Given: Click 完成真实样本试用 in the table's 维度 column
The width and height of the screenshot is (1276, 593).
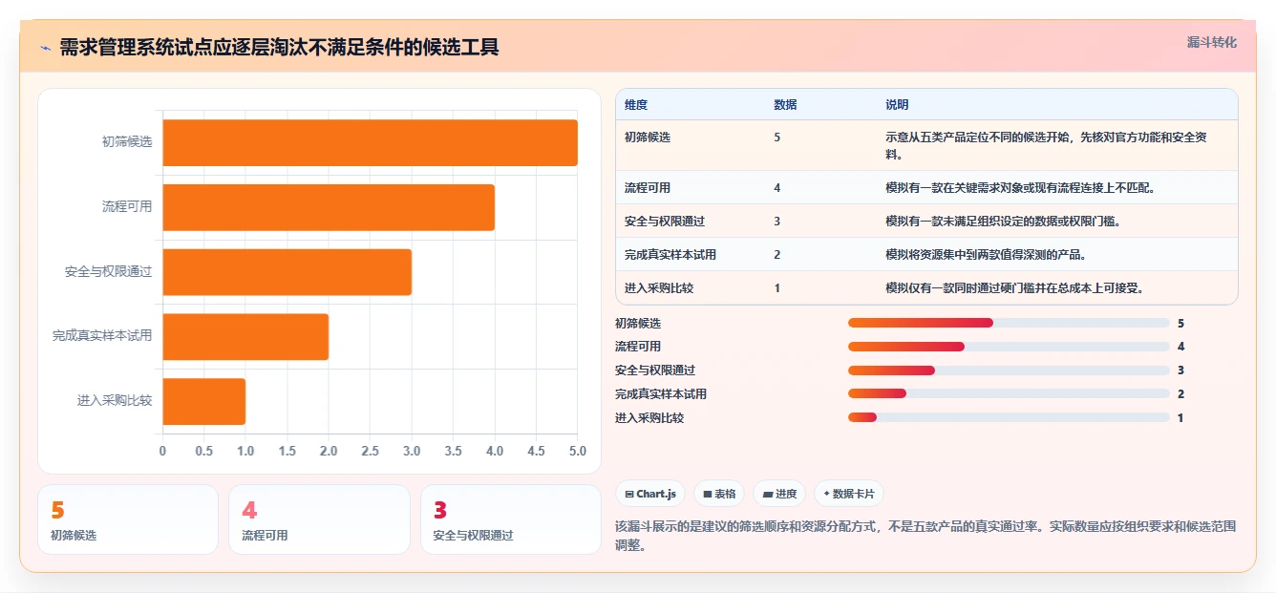Looking at the screenshot, I should 670,255.
